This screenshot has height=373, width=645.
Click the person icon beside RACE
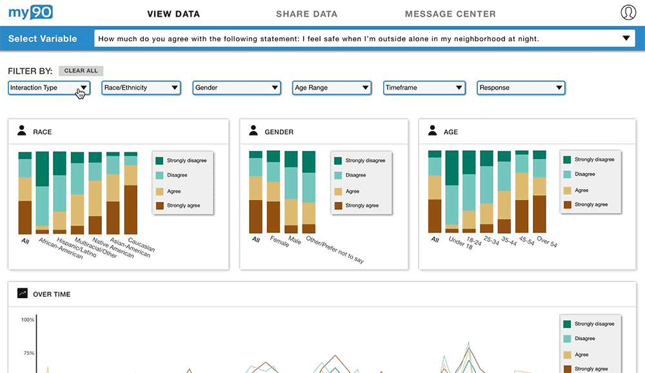(22, 130)
